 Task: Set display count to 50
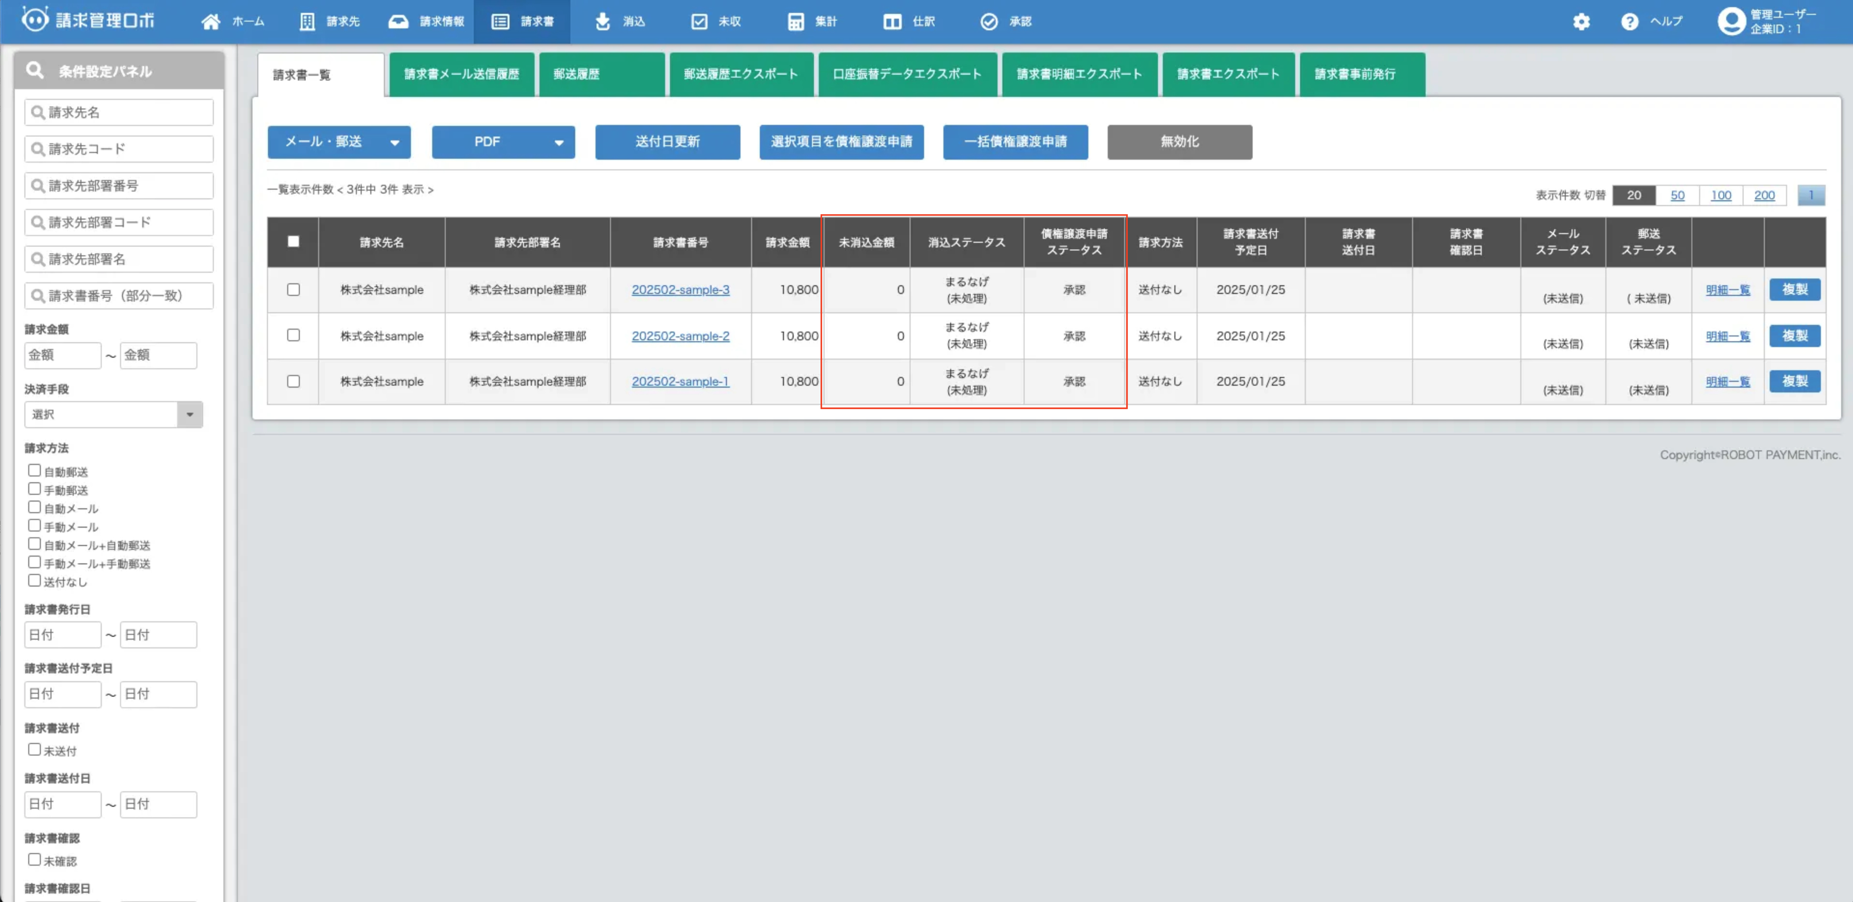(x=1677, y=195)
